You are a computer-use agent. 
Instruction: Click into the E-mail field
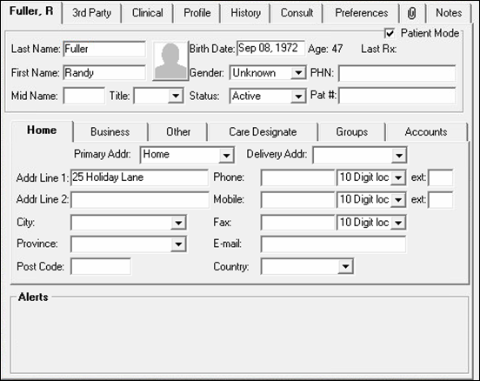coord(333,244)
